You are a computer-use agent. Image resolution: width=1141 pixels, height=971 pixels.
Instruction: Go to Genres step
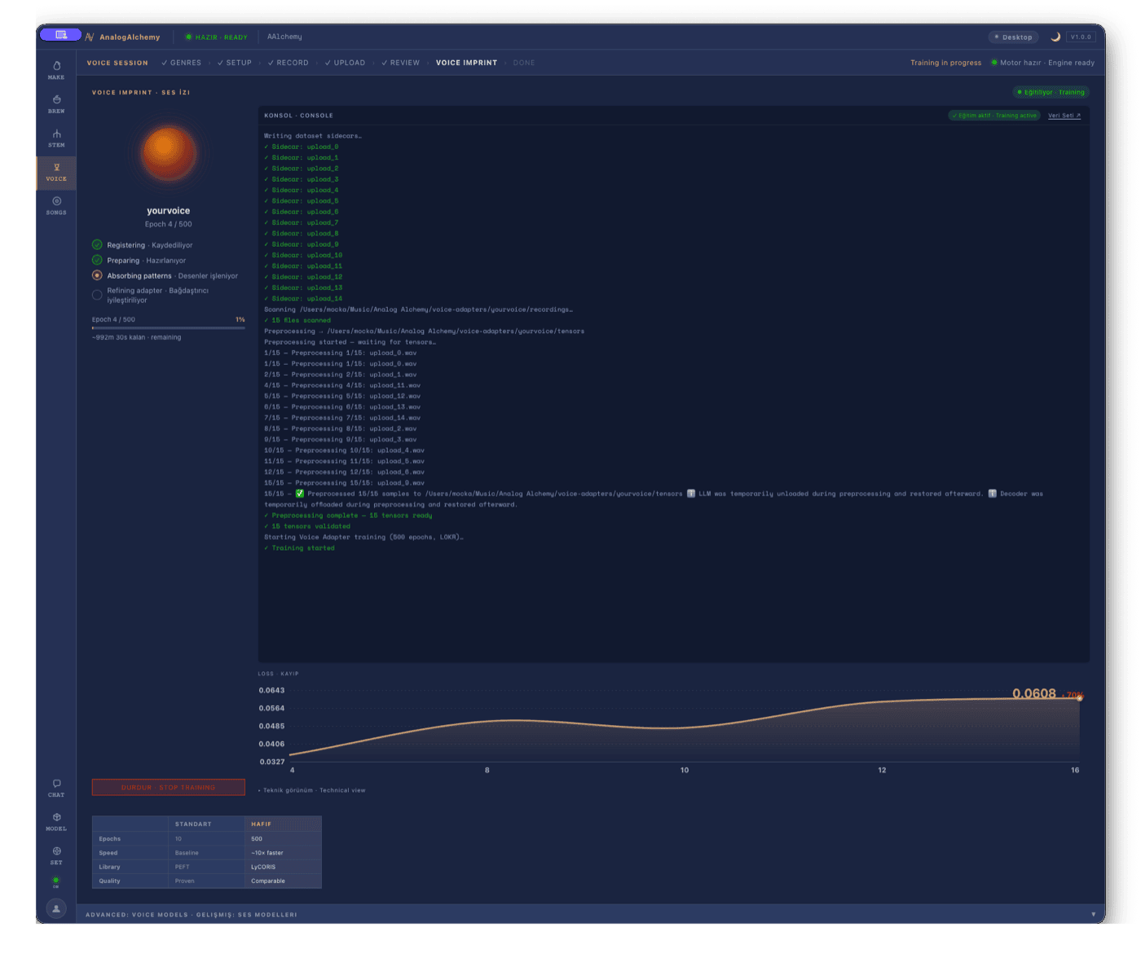[x=181, y=63]
